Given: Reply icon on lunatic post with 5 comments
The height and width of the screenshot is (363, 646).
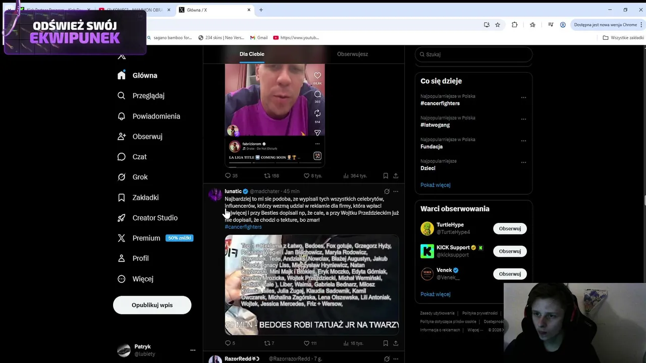Looking at the screenshot, I should (228, 343).
